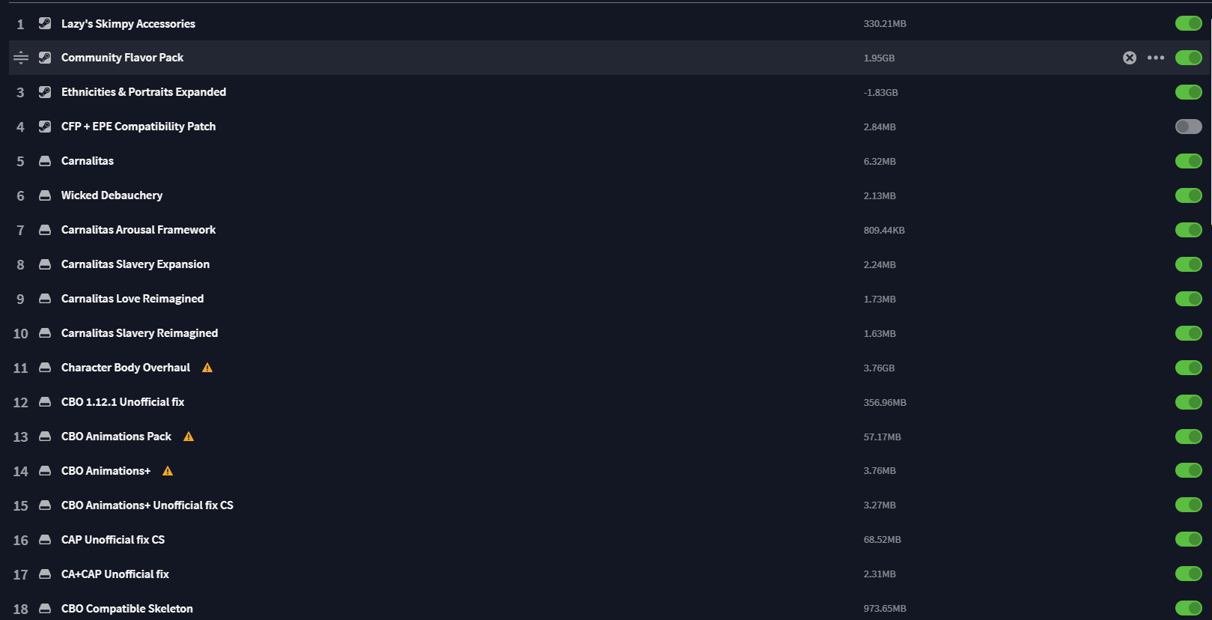Toggle the Carnalitas mod off
This screenshot has height=620, width=1212.
[1189, 161]
